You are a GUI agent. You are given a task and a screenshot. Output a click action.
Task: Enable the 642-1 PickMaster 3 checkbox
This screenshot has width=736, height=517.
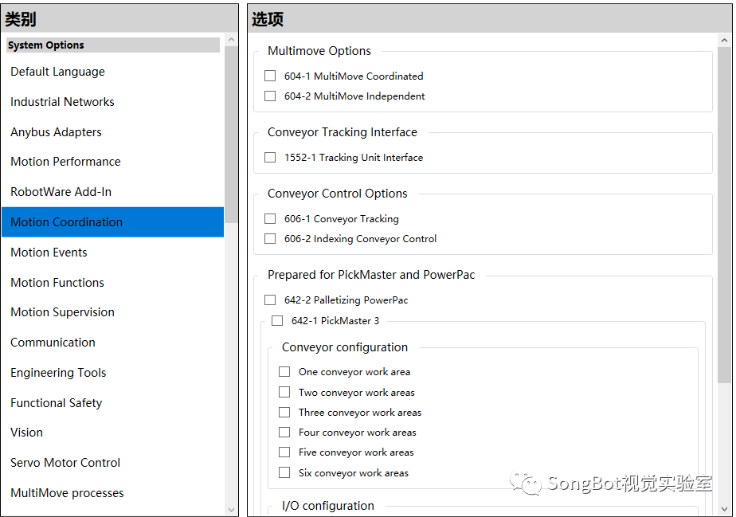click(x=277, y=320)
